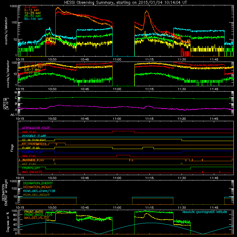The width and height of the screenshot is (237, 237).
Task: Click the vertical Flags axis title
Action: coord(12,148)
